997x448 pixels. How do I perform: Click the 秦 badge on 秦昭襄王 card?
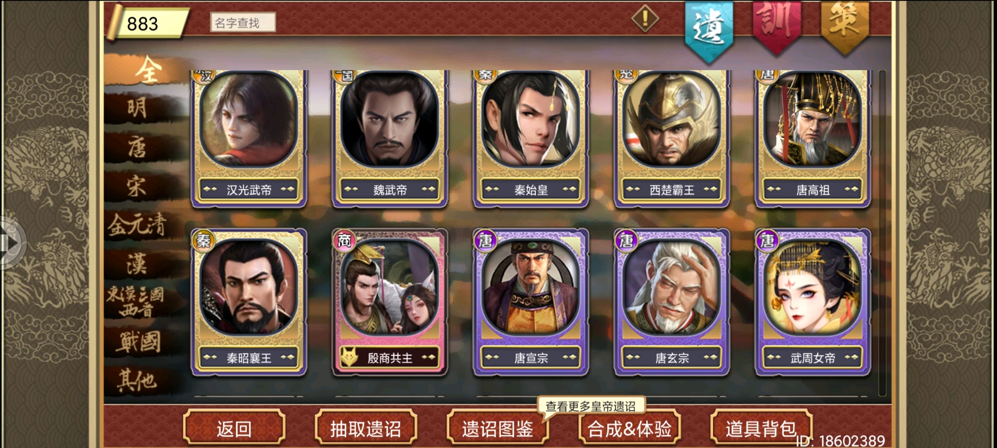203,241
